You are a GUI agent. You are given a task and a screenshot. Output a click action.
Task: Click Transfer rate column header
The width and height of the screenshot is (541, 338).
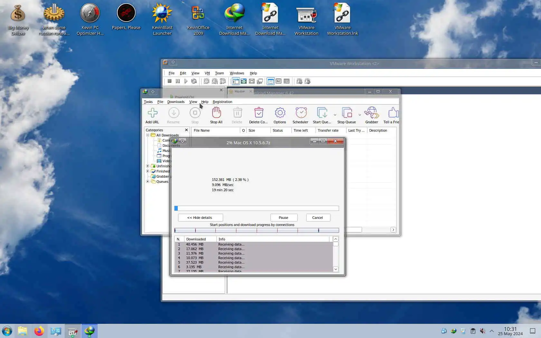click(x=331, y=130)
